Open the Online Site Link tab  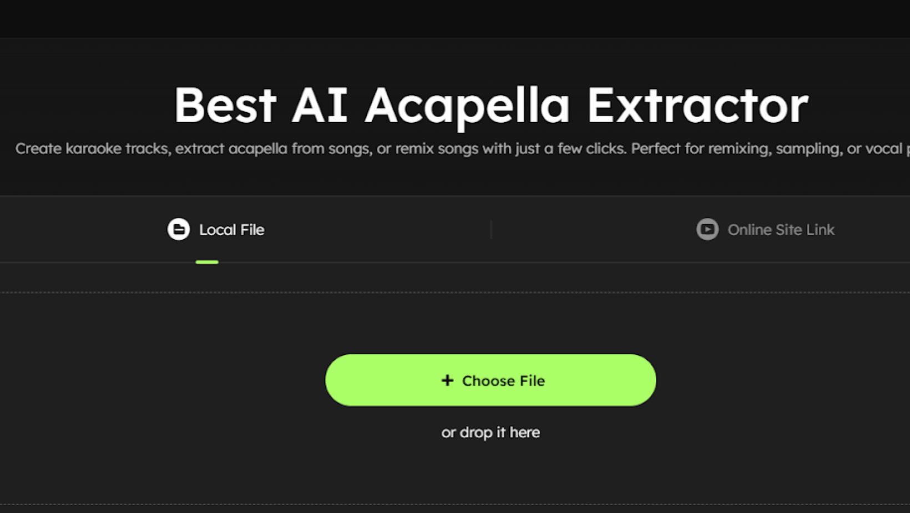[780, 230]
